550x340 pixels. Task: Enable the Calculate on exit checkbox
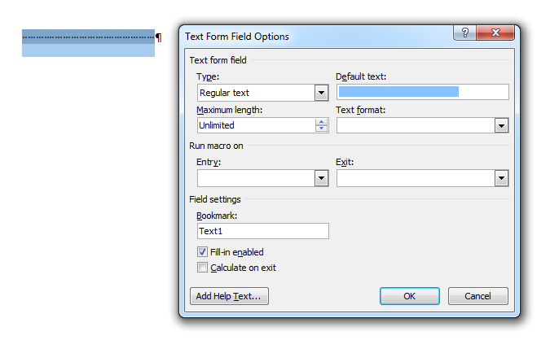pos(202,267)
